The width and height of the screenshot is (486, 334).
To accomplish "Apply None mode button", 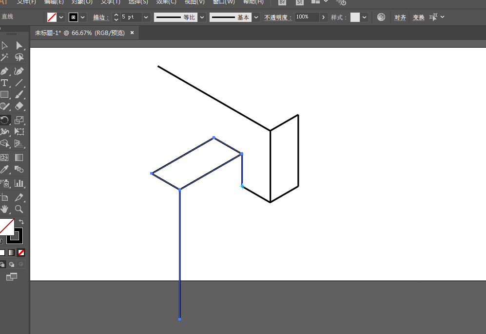I will point(21,253).
